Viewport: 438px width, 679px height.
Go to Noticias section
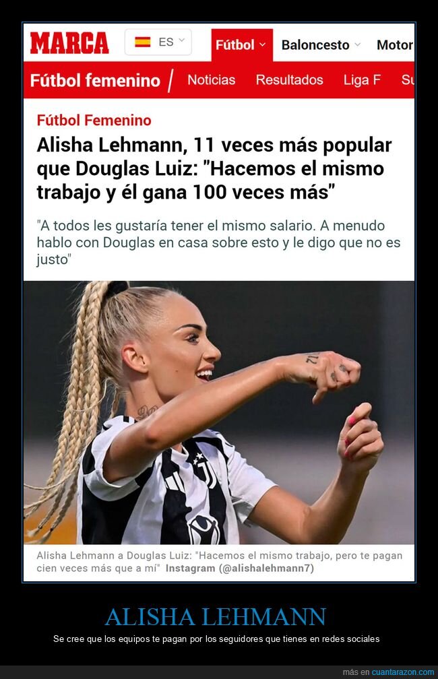point(212,80)
